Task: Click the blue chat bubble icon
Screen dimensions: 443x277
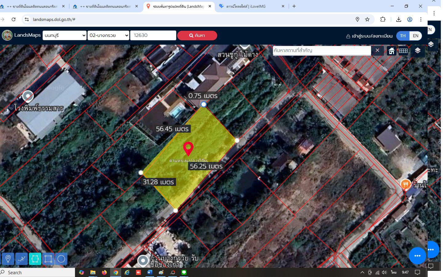Action: [x=417, y=256]
